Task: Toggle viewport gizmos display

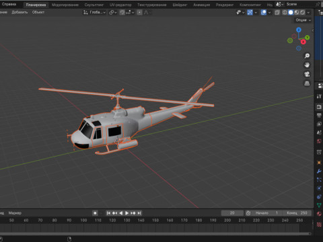Action: pos(250,13)
